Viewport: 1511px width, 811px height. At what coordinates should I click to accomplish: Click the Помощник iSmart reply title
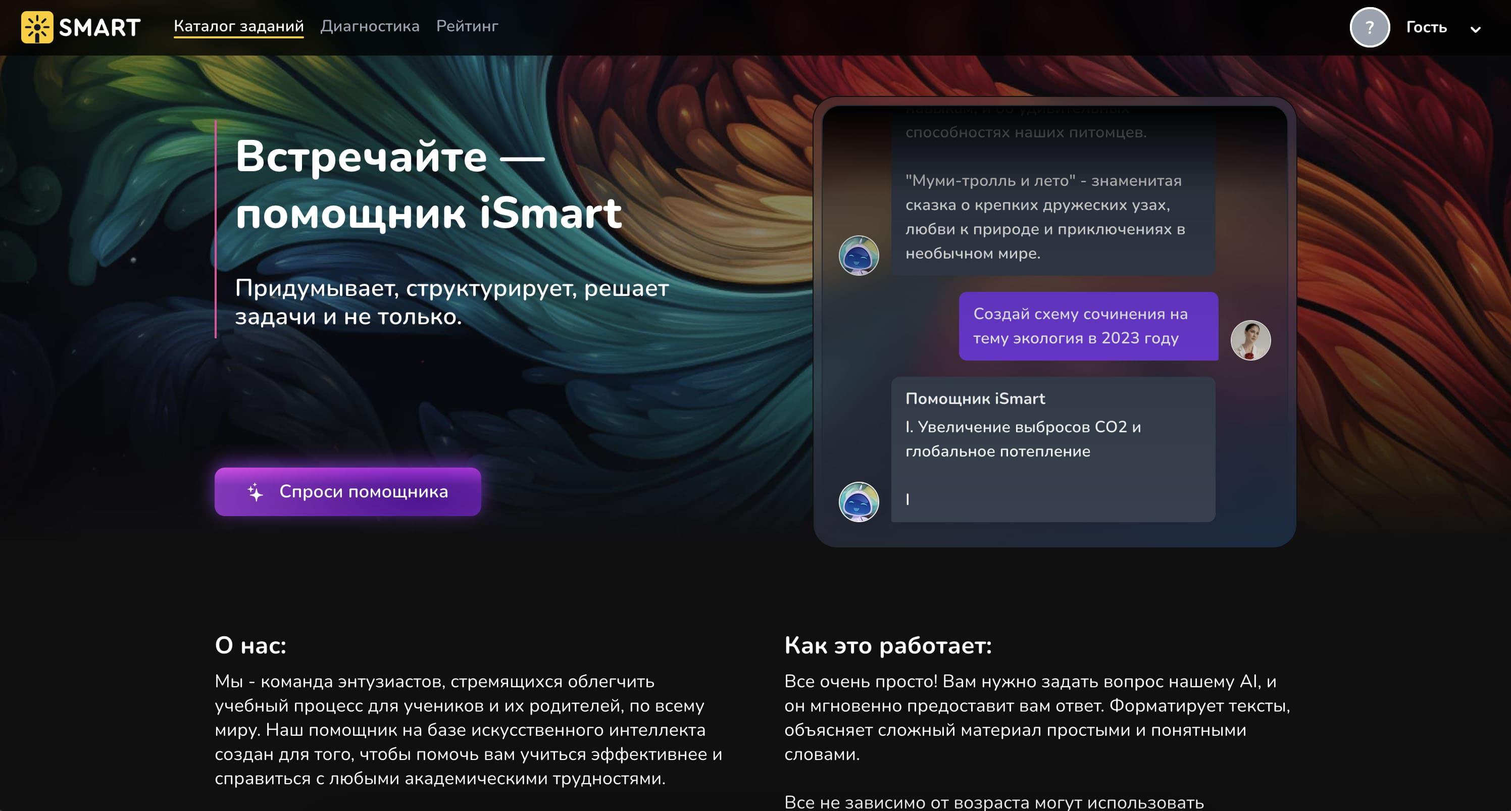(974, 399)
